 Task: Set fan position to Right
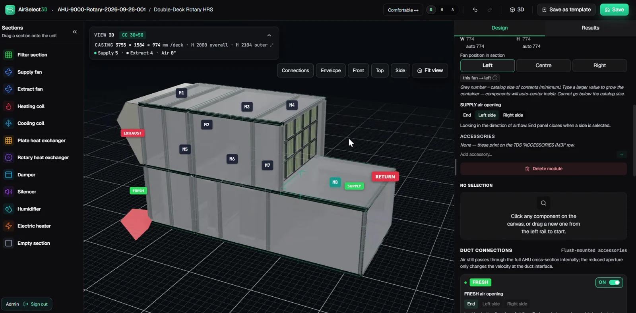(599, 66)
